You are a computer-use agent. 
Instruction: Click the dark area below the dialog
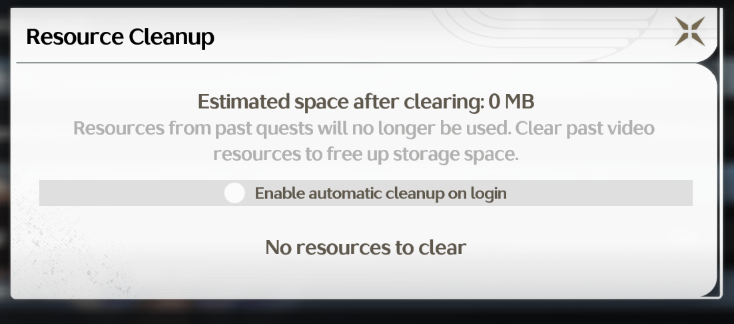366,312
